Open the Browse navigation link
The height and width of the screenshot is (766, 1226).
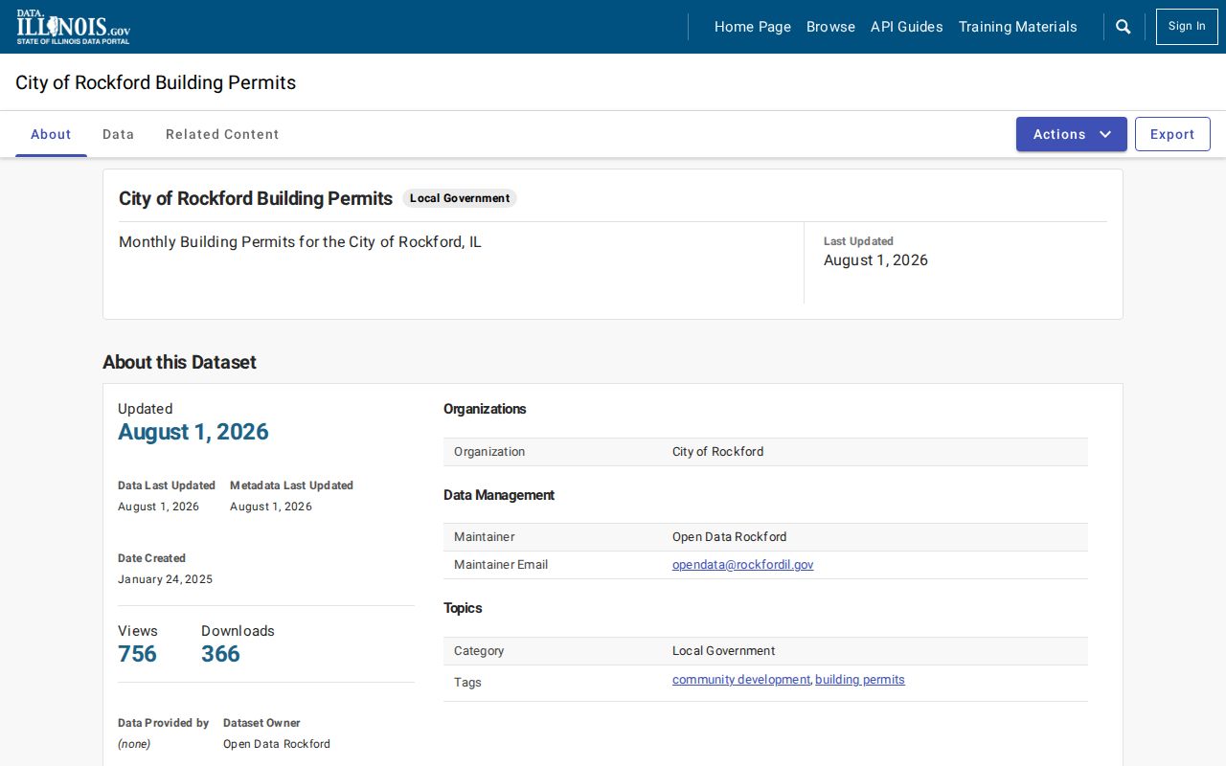click(x=830, y=27)
